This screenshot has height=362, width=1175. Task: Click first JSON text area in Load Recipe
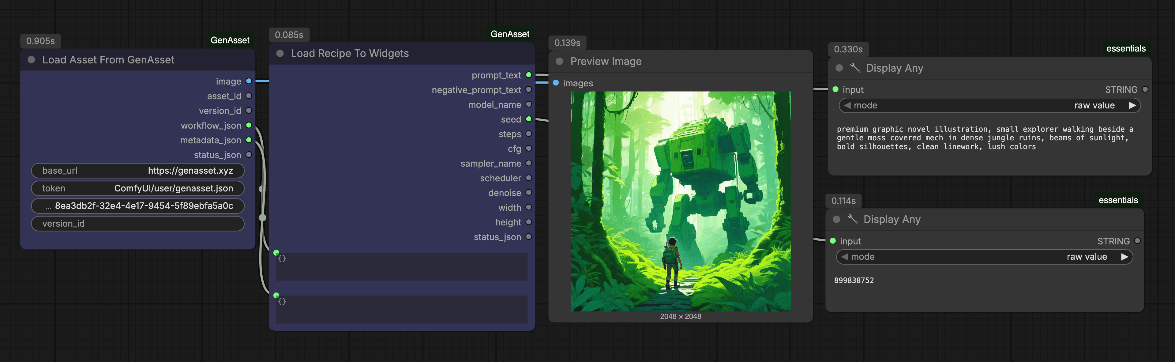click(x=402, y=266)
